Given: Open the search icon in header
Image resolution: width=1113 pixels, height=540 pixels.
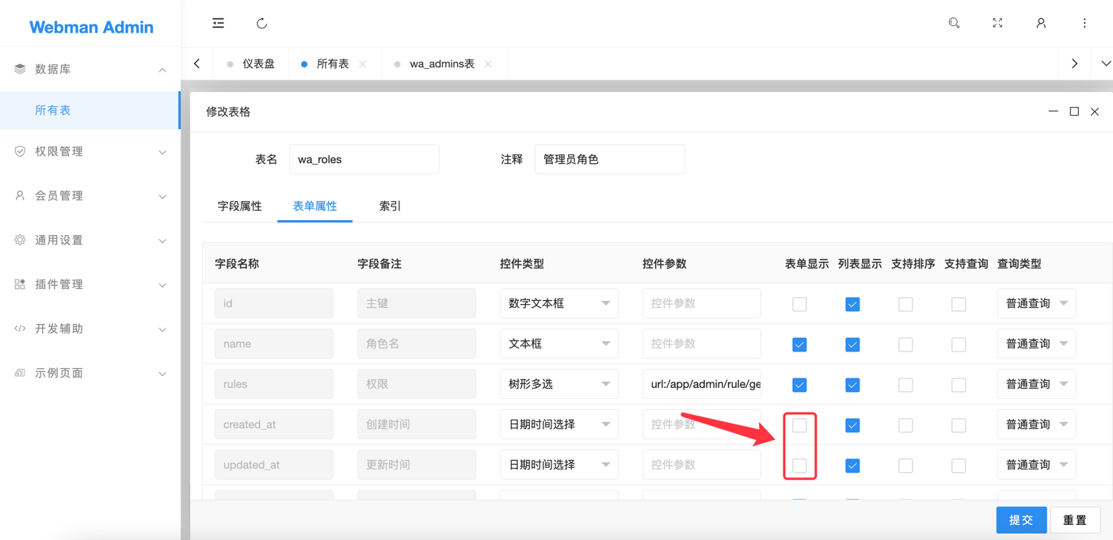Looking at the screenshot, I should pos(954,24).
